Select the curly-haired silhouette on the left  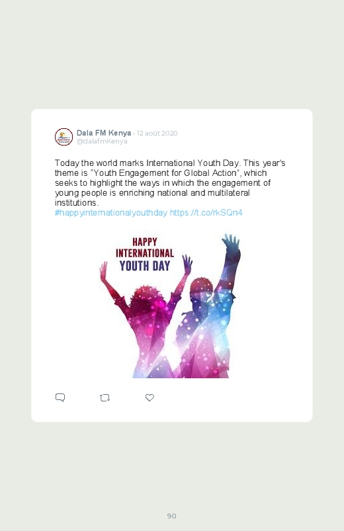pyautogui.click(x=146, y=318)
